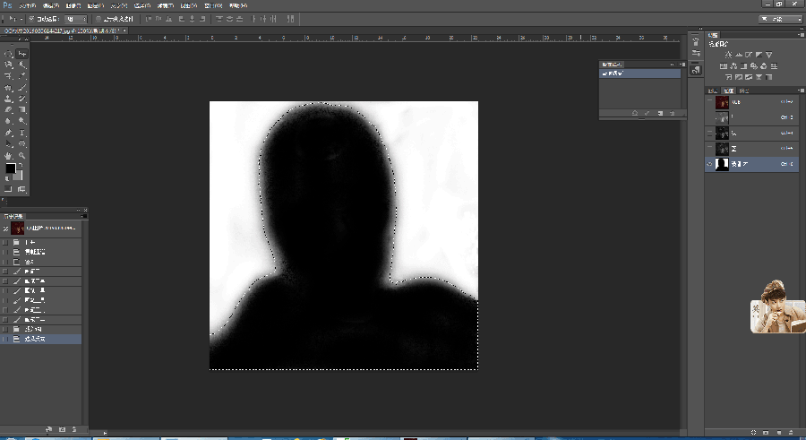Screen dimensions: 806x440
Task: Select the Hand tool
Action: (x=9, y=155)
